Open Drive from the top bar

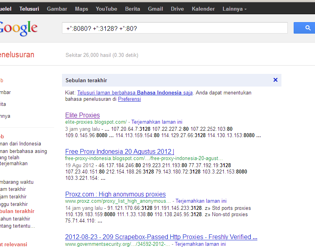[x=177, y=9]
